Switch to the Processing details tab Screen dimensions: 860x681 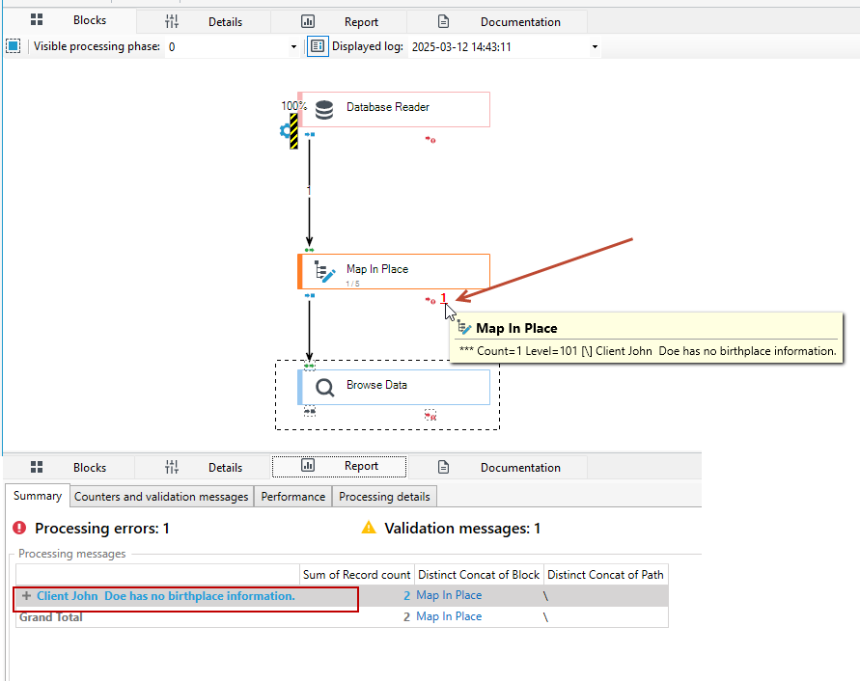pyautogui.click(x=384, y=496)
